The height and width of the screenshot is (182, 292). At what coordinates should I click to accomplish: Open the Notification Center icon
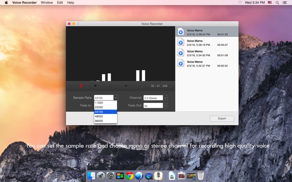[285, 3]
